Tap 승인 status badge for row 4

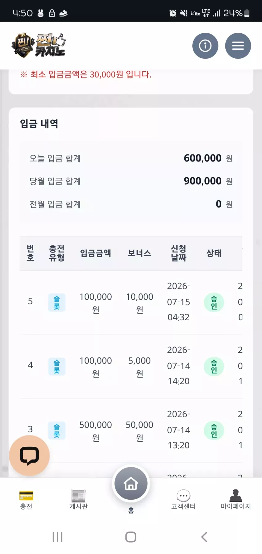(x=214, y=366)
